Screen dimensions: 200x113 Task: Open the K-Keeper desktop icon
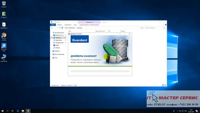[x=4, y=15]
